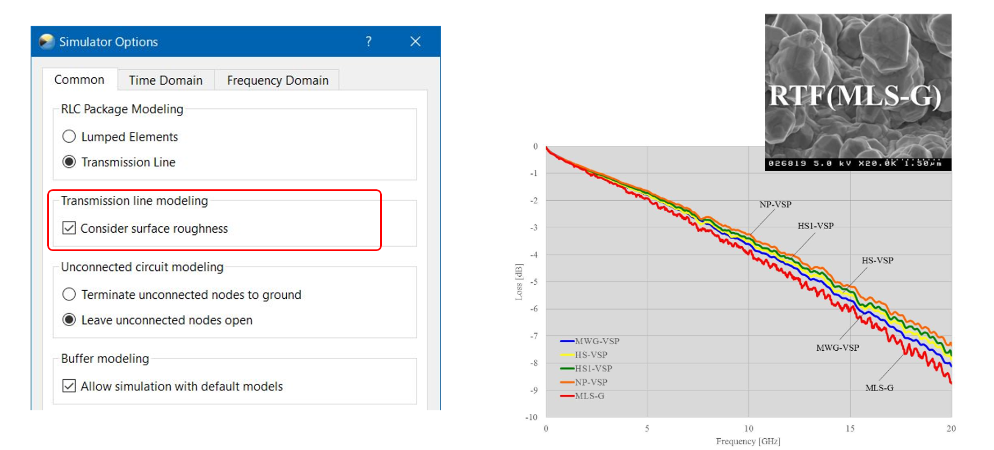Click the Frequency [GHz] axis label

748,441
